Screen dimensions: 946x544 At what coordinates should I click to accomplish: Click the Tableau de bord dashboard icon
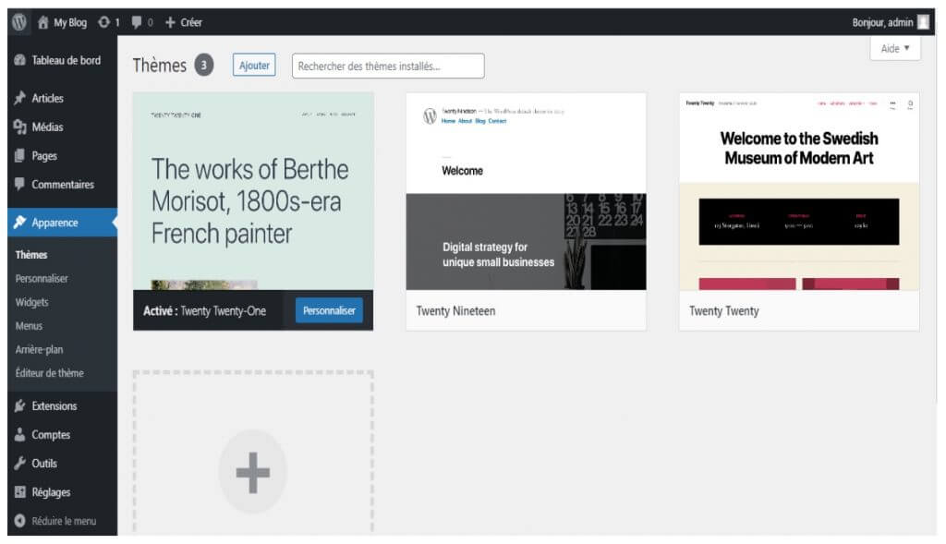click(x=20, y=60)
